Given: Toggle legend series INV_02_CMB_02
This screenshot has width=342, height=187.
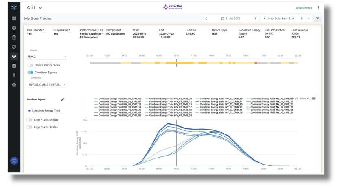Looking at the screenshot, I should 118,99.
